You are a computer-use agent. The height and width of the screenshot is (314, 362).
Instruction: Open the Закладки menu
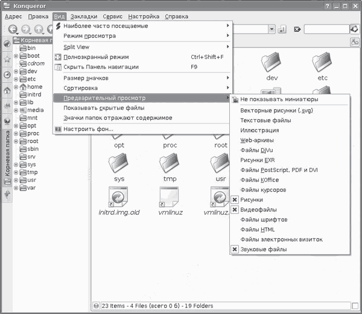[83, 16]
